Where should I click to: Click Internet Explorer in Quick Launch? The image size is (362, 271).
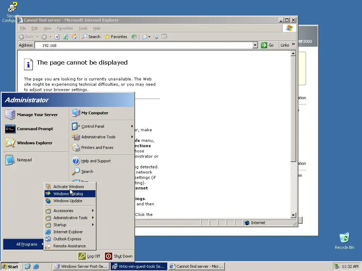(x=36, y=267)
